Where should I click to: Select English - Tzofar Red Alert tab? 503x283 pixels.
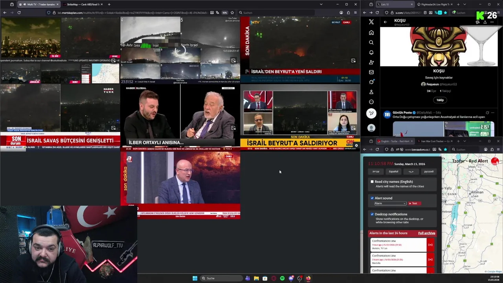[x=395, y=141]
